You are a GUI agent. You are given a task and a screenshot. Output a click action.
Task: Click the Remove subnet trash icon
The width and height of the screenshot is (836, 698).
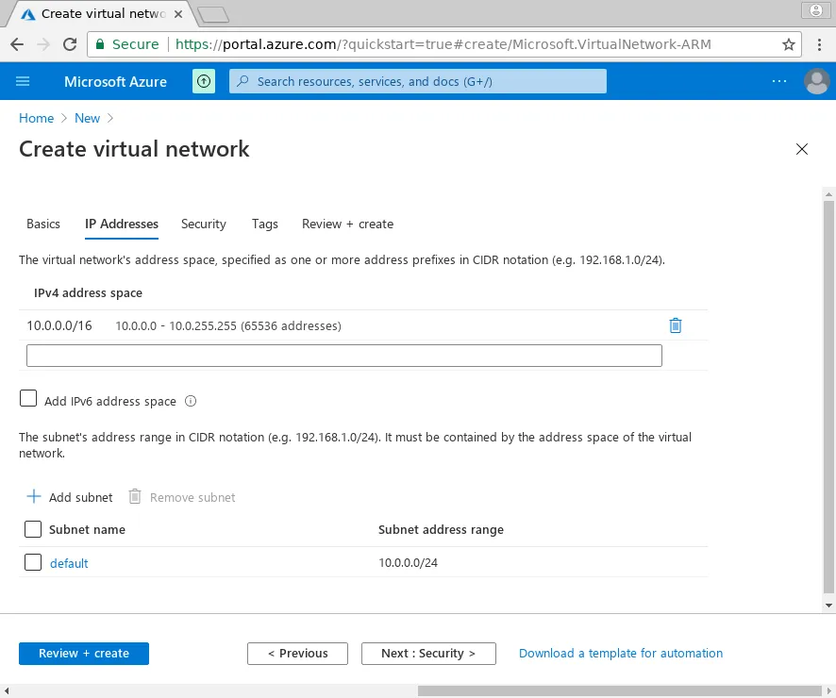[x=135, y=496]
